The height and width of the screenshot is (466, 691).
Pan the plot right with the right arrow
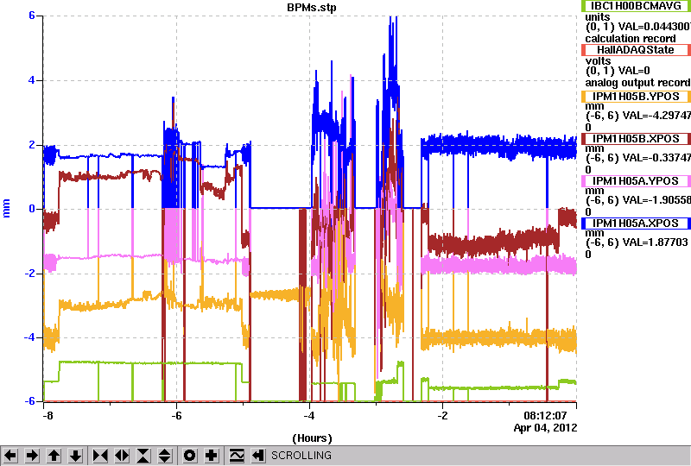(x=32, y=456)
